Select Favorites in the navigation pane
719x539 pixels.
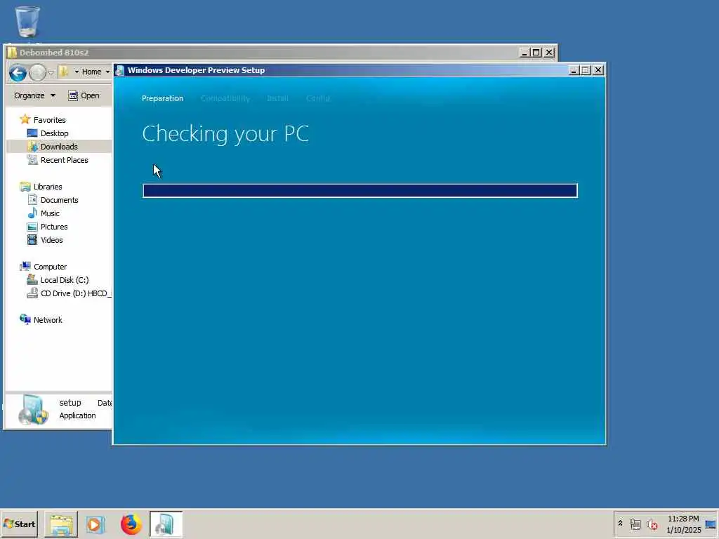click(x=50, y=120)
